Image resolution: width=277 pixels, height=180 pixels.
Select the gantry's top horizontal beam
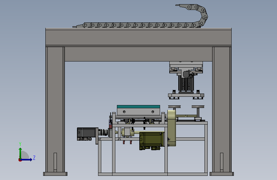tap(139, 37)
